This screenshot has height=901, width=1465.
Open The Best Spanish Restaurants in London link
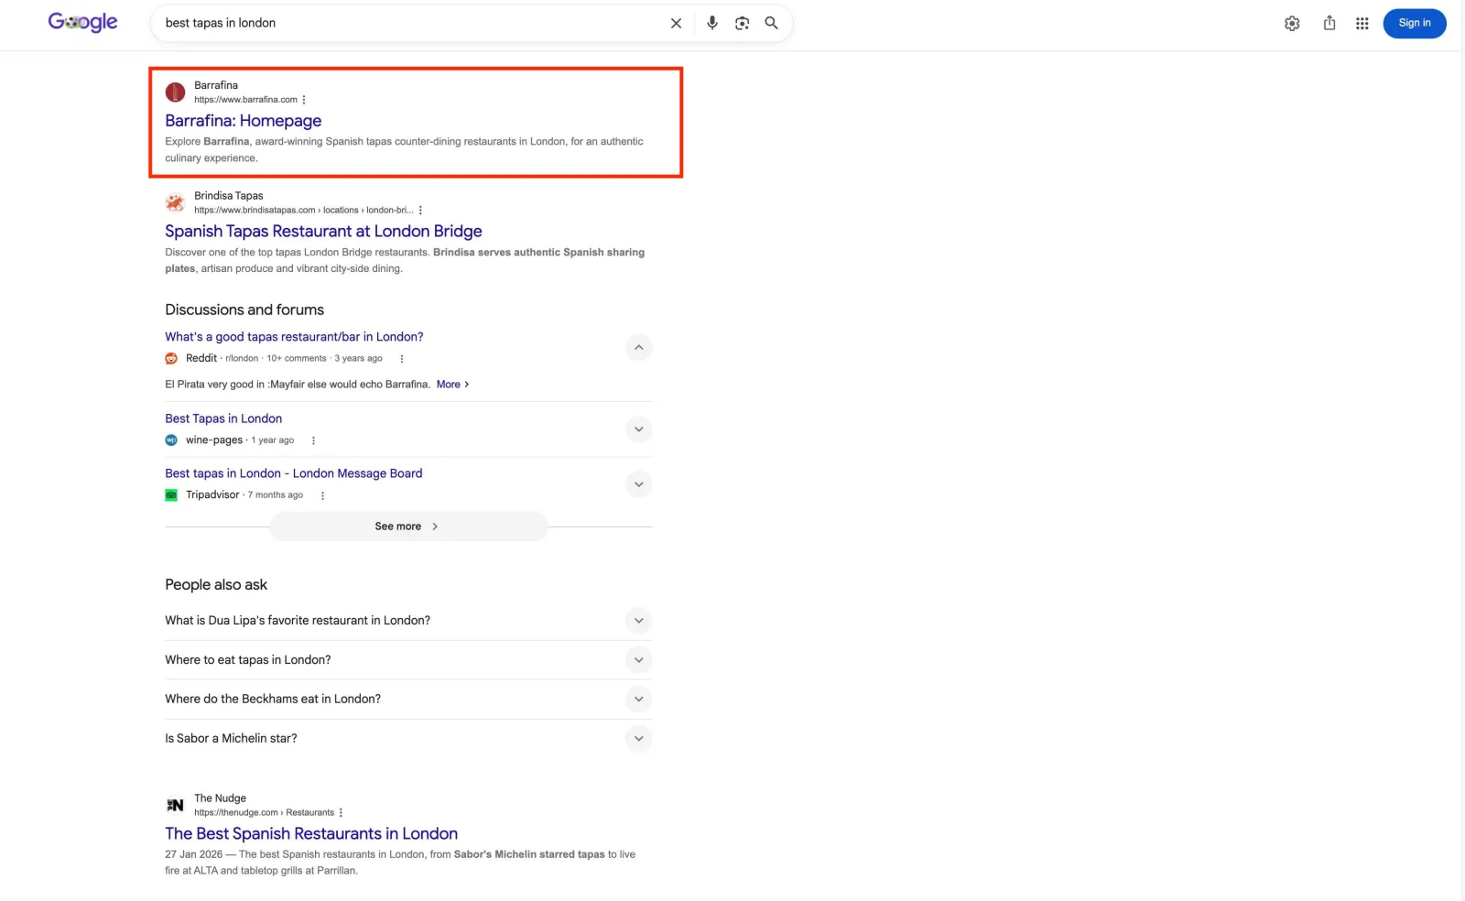311,833
